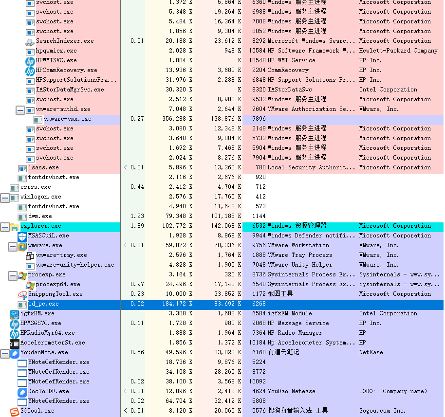Click the AccelerometerSt.exe icon
This screenshot has height=417, width=445.
(14, 344)
